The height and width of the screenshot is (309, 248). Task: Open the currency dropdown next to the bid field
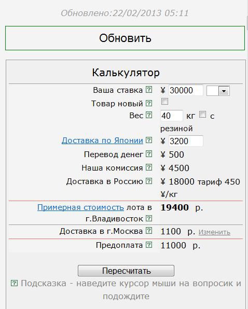[x=218, y=91]
